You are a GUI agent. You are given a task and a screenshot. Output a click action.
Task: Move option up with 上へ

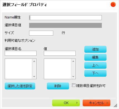[95, 65]
